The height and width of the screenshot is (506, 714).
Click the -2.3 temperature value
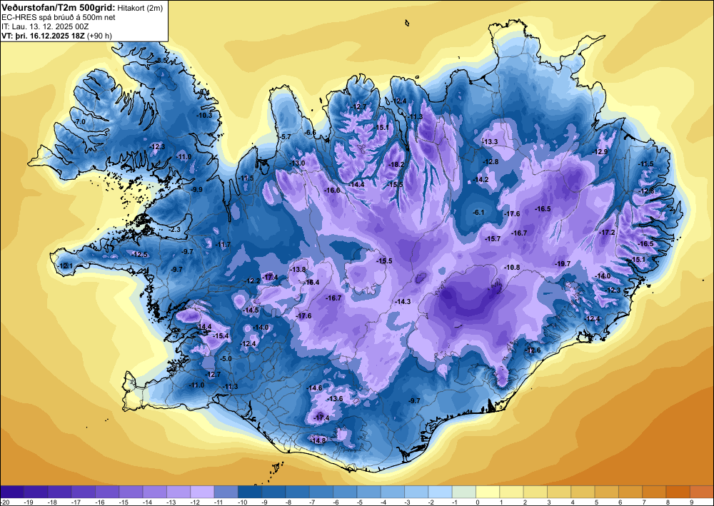[x=174, y=229]
